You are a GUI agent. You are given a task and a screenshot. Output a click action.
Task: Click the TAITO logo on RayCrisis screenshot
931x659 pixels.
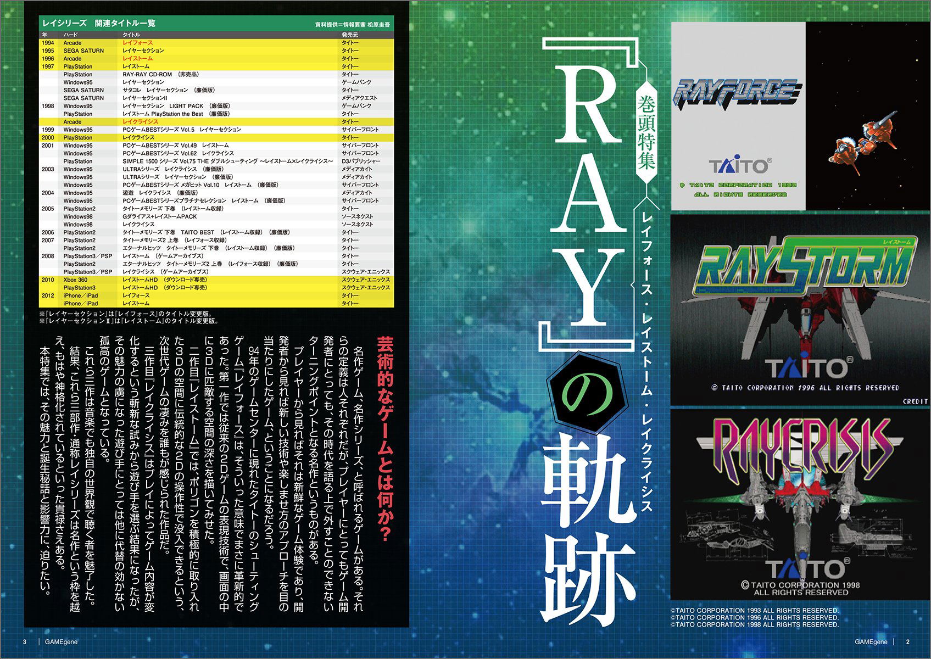point(807,569)
